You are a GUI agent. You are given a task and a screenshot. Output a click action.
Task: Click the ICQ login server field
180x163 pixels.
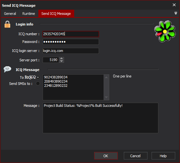point(71,51)
